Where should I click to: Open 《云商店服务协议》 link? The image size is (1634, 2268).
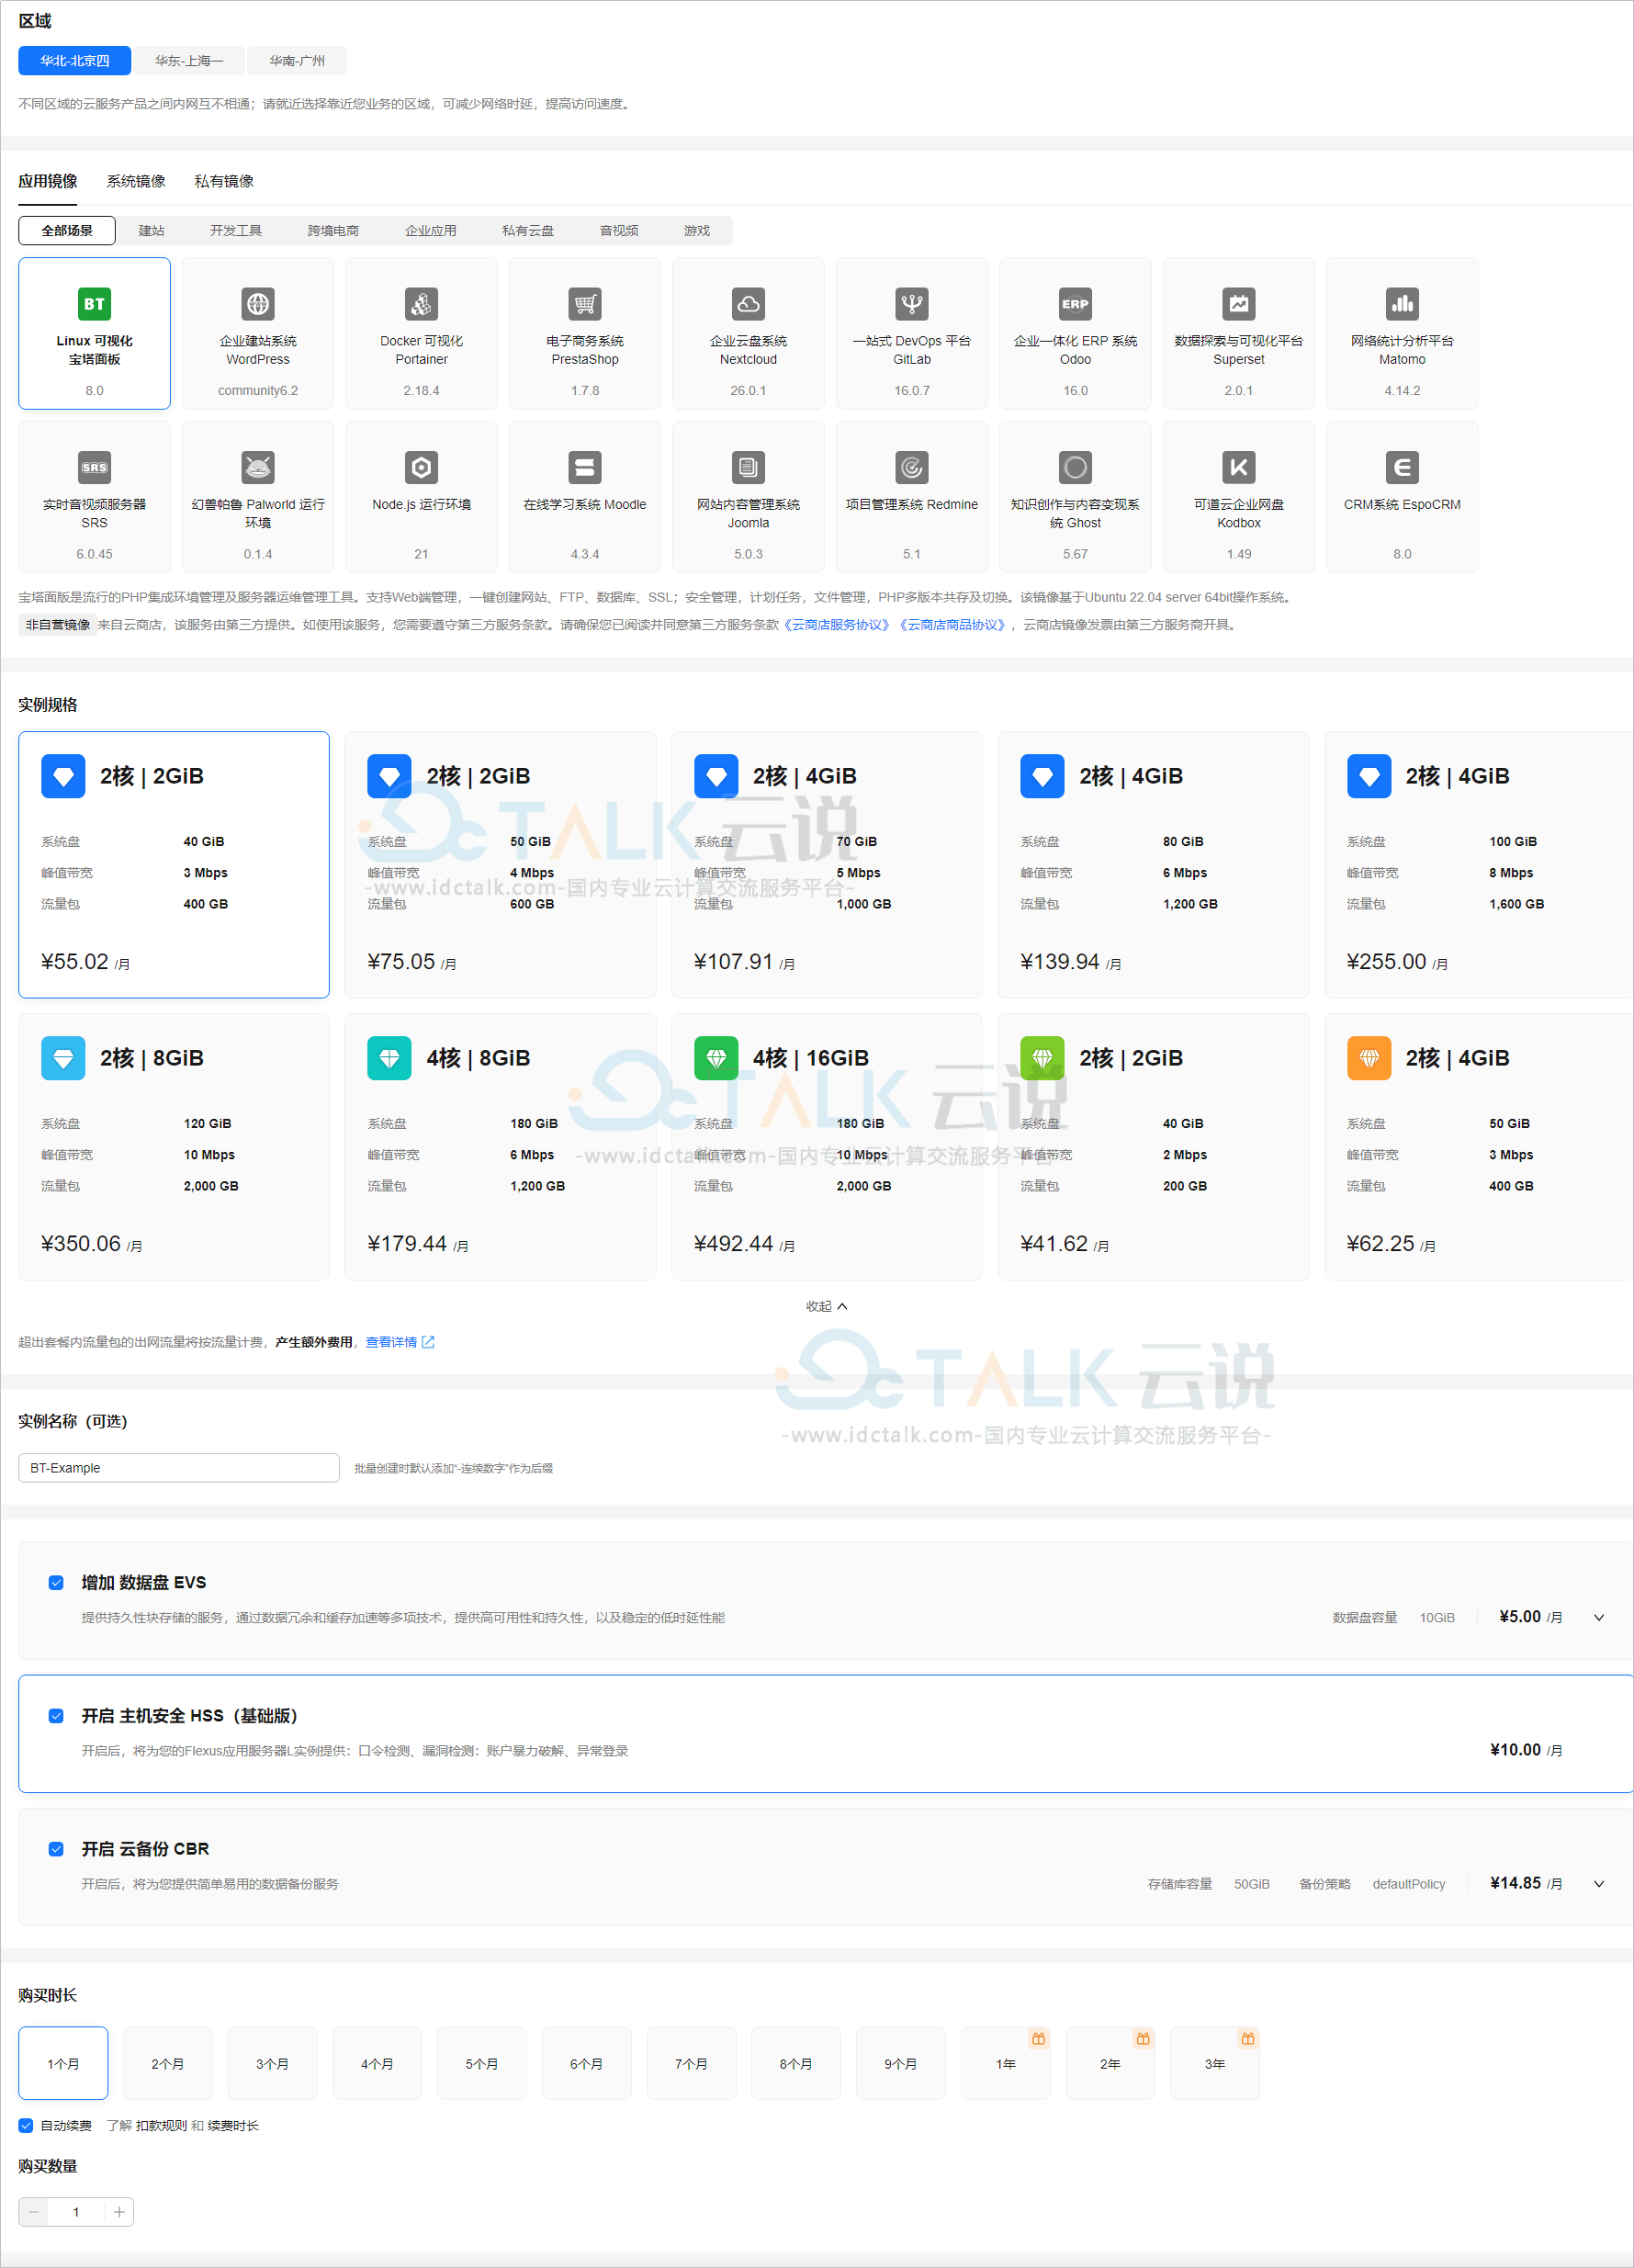pyautogui.click(x=837, y=625)
